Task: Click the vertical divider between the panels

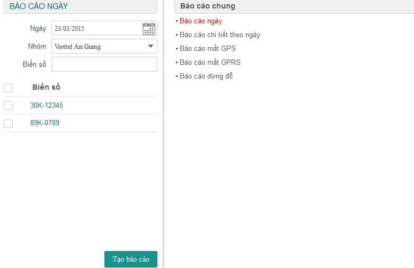Action: [x=163, y=133]
